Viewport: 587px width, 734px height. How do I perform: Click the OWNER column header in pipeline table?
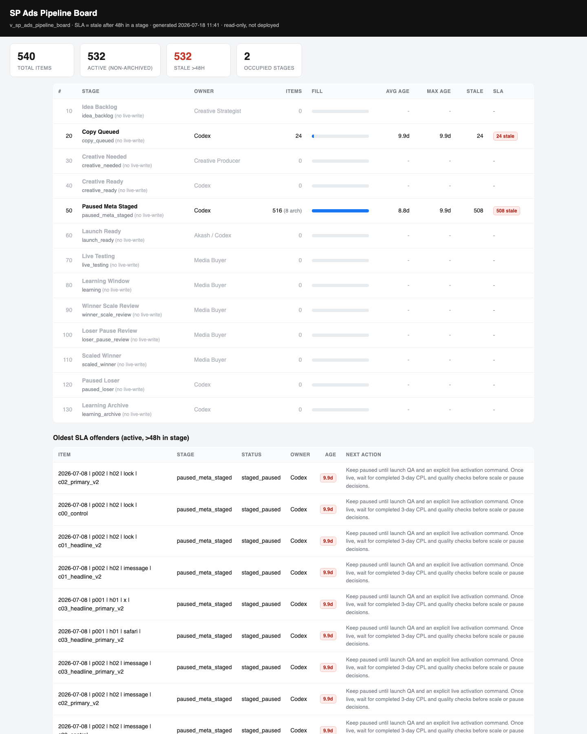pyautogui.click(x=204, y=91)
